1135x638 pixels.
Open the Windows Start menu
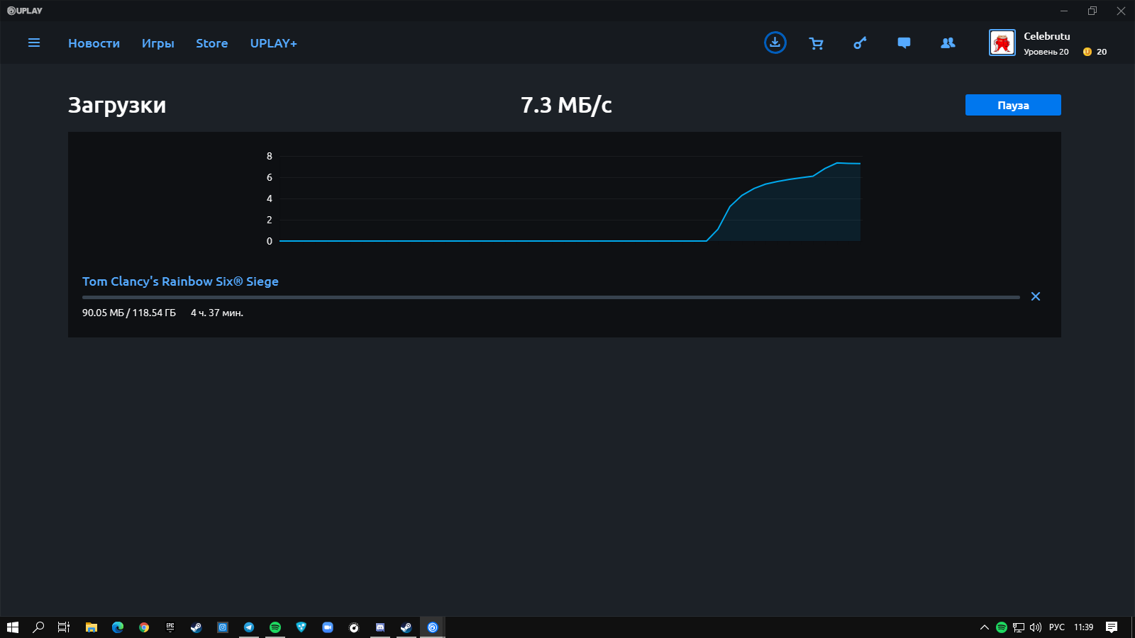13,627
